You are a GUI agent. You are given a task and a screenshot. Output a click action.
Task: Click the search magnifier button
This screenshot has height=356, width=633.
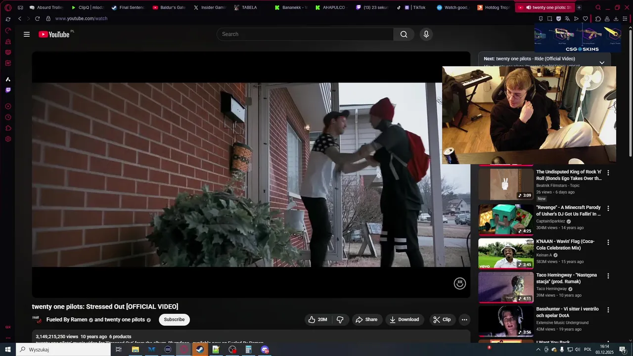[404, 34]
